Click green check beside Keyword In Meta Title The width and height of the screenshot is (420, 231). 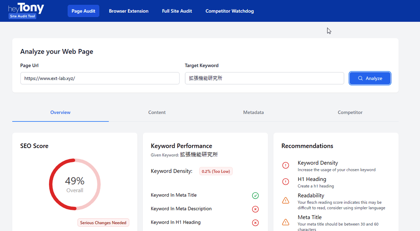255,196
